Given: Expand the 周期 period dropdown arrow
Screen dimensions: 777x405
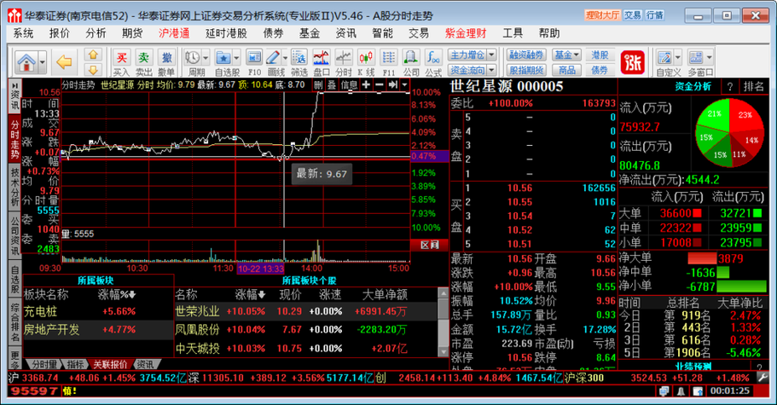Looking at the screenshot, I should point(206,57).
